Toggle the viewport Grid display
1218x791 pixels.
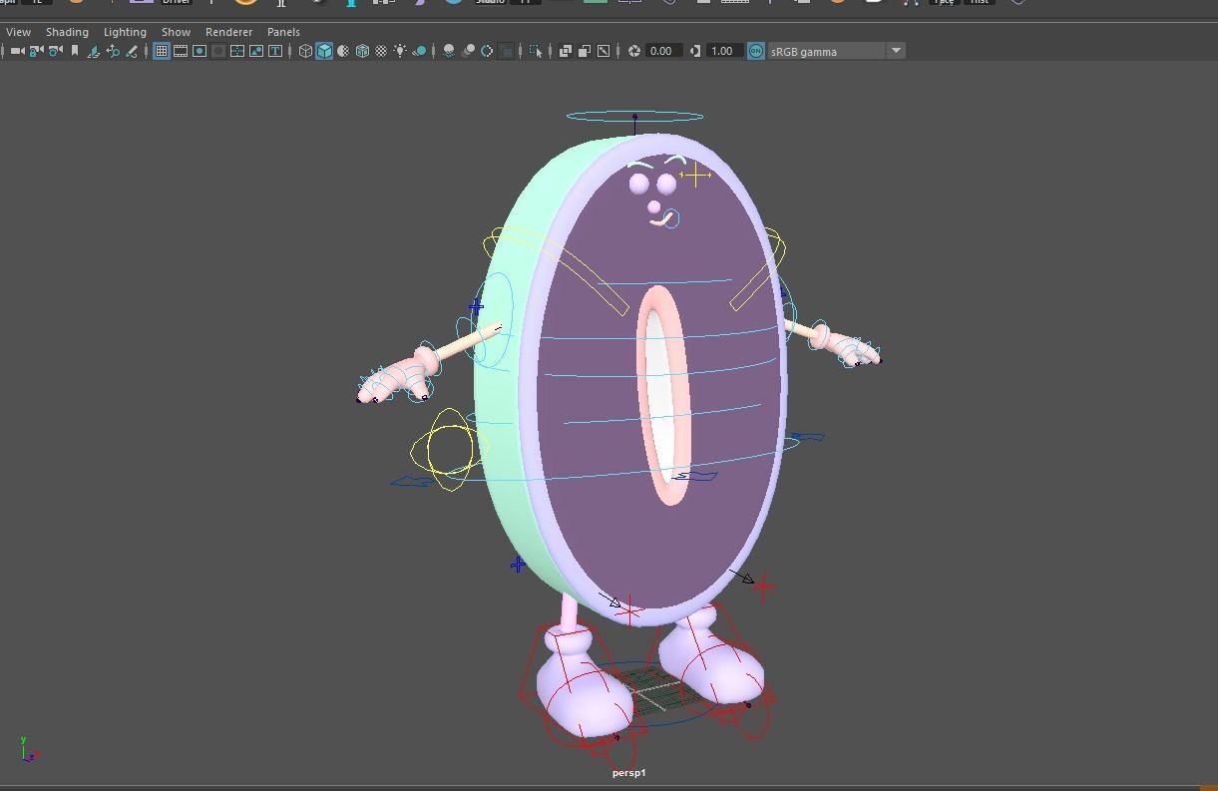(x=161, y=51)
